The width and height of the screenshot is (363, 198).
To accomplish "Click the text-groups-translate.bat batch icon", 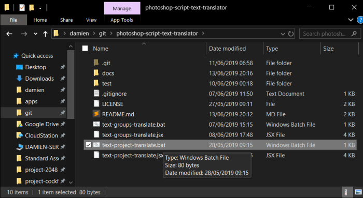I will (96, 124).
